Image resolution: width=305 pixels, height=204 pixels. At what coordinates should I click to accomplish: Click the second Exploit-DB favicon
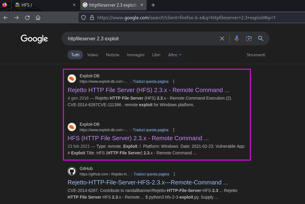pos(72,127)
